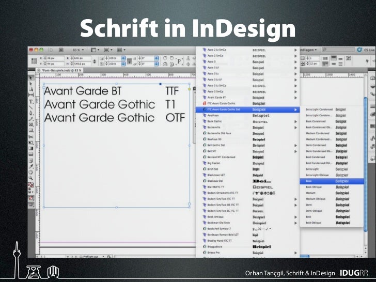Select the Pen tool

pyautogui.click(x=31, y=113)
